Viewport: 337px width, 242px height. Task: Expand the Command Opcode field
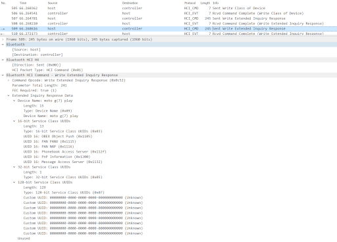click(9, 80)
